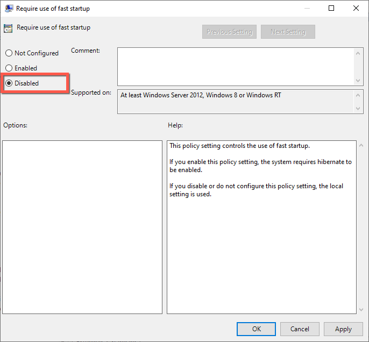369x342 pixels.
Task: Click the Comment box scroll down arrow
Action: (359, 80)
